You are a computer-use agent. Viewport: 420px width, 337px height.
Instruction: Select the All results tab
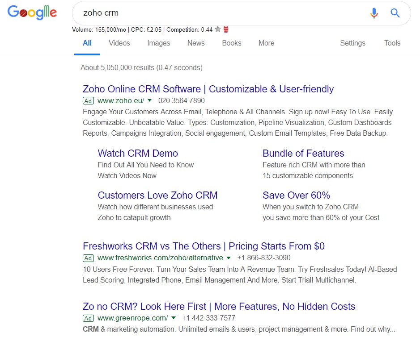[x=87, y=43]
